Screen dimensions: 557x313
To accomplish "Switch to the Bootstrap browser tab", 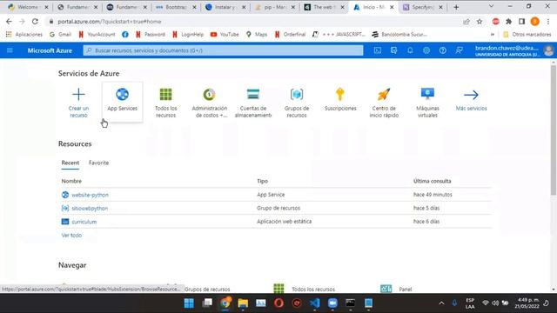I will [176, 7].
